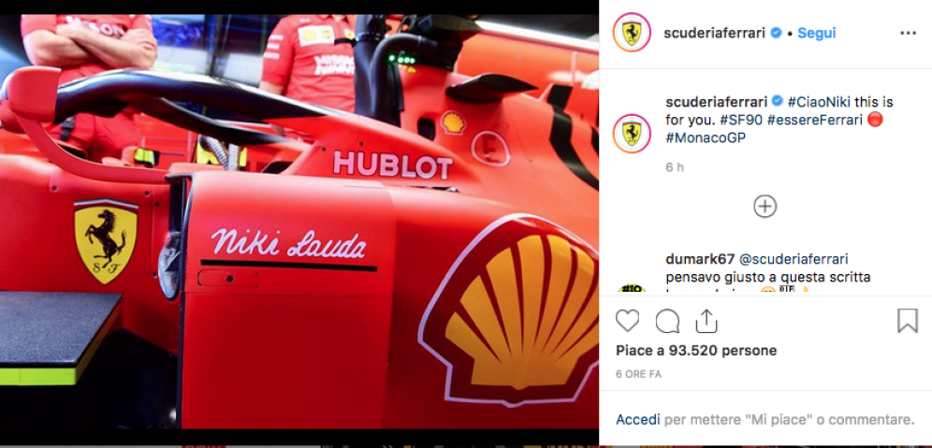Open the three-dot more options menu
The width and height of the screenshot is (932, 448).
coord(908,34)
